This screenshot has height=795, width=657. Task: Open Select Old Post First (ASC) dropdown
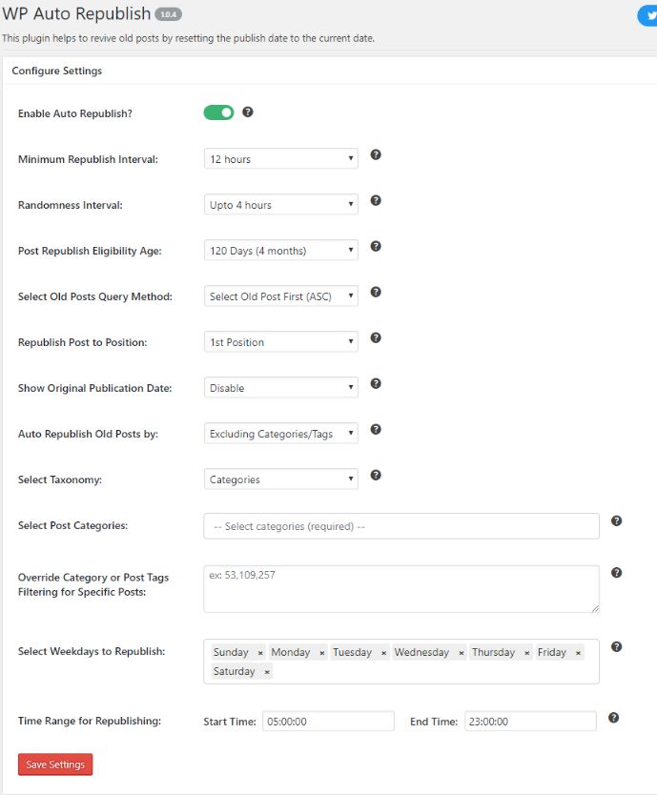click(281, 296)
